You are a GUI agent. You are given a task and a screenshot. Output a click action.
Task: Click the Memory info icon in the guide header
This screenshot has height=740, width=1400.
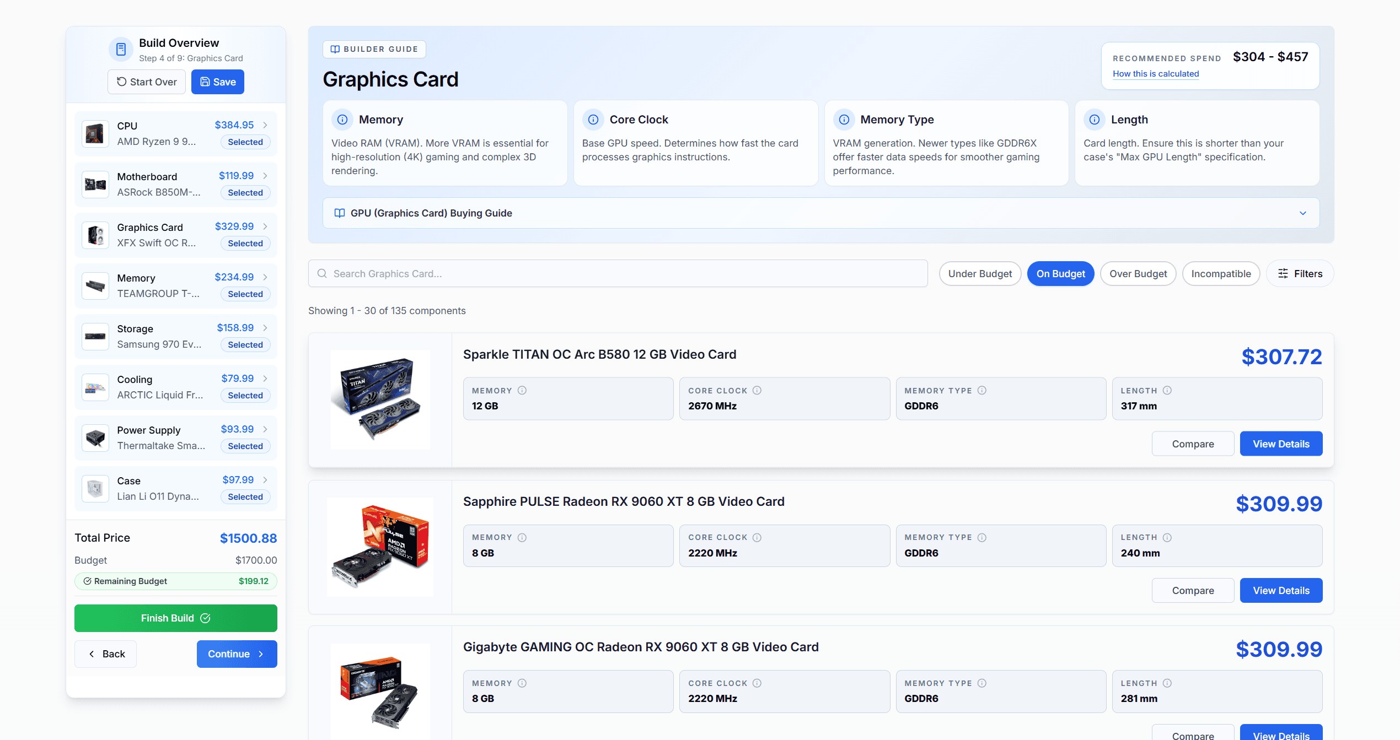[x=342, y=120]
